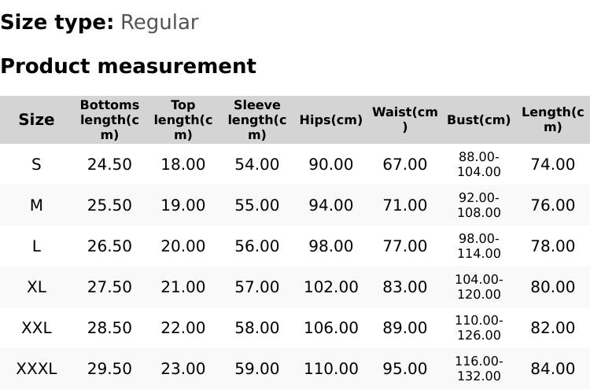Select the Bust(cm) column header
Image resolution: width=590 pixels, height=389 pixels.
[x=478, y=120]
